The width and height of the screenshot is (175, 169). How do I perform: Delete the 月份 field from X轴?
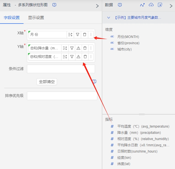point(85,35)
